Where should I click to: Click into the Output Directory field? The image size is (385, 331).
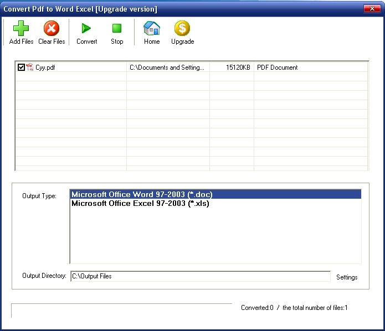point(199,276)
